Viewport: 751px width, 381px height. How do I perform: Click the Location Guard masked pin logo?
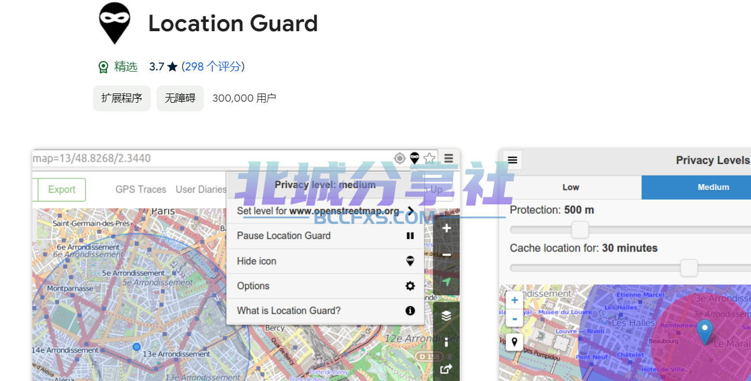click(115, 23)
